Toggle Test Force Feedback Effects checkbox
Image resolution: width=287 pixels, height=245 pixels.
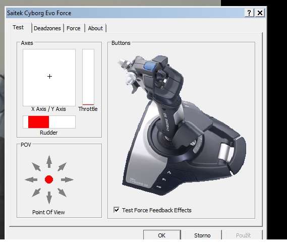(x=116, y=210)
